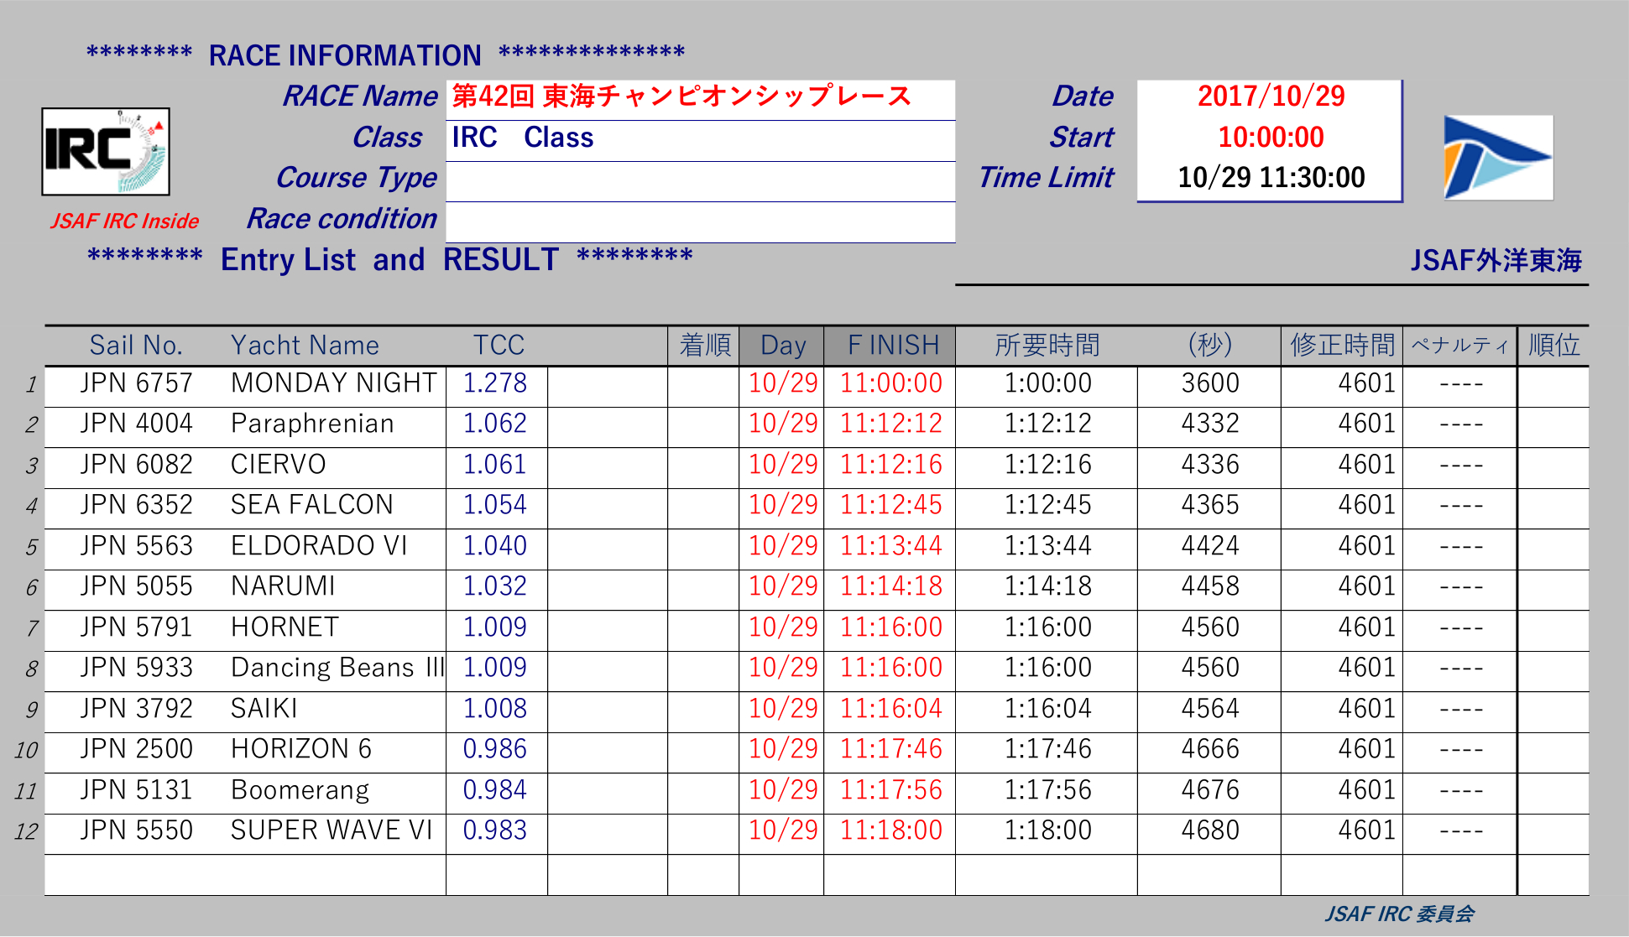Select TCC value 0.983
Screen dimensions: 1629x937
pos(495,830)
